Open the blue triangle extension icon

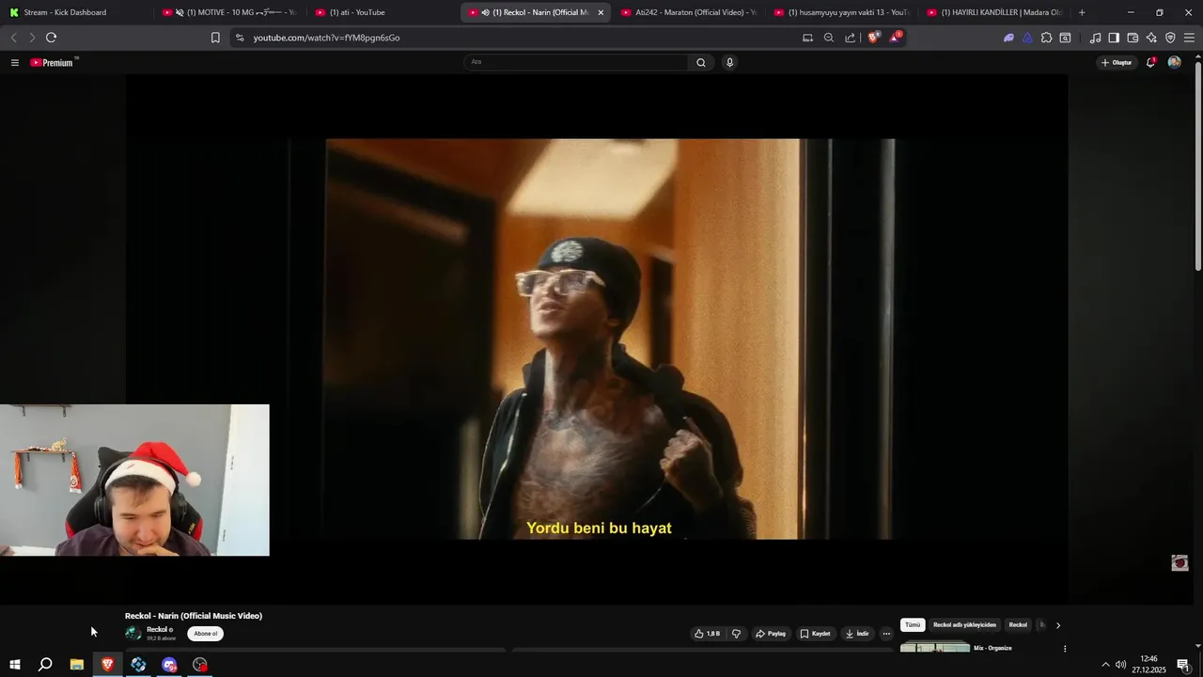tap(1027, 38)
